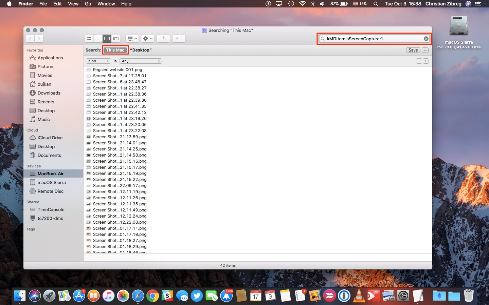This screenshot has width=489, height=305.
Task: Open the View menu
Action: (73, 4)
